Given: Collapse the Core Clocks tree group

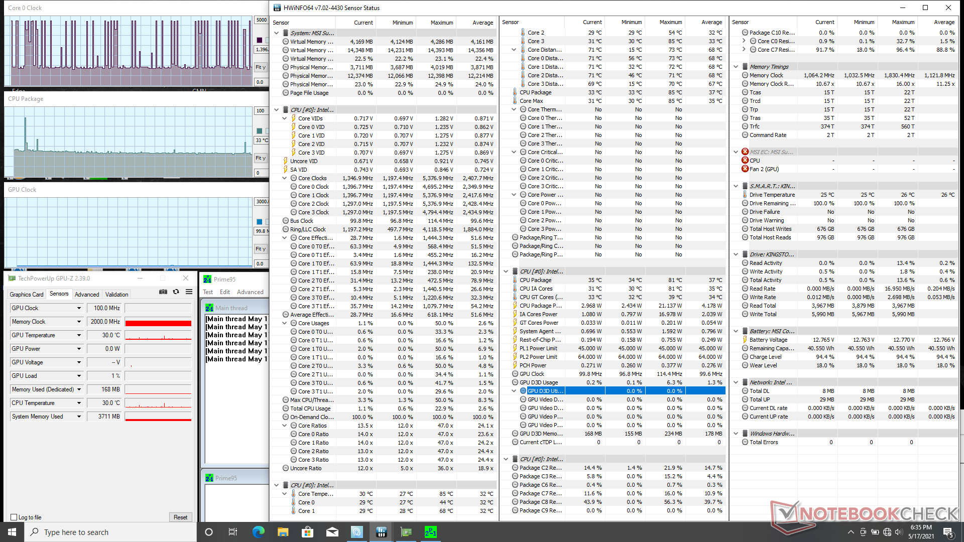Looking at the screenshot, I should tap(284, 178).
